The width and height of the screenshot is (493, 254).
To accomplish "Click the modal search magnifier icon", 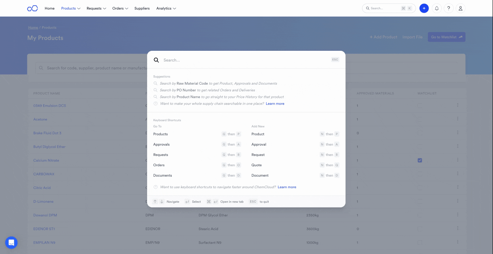I will (x=156, y=60).
